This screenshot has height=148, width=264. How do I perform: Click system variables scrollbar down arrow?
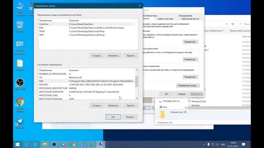137,98
